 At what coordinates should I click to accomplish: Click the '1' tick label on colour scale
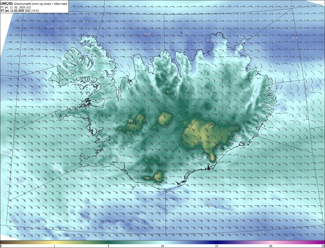point(54,246)
